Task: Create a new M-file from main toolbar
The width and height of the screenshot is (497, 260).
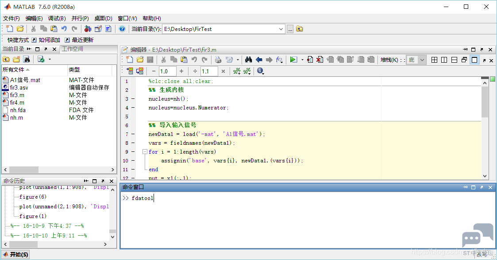Action: [x=10, y=29]
